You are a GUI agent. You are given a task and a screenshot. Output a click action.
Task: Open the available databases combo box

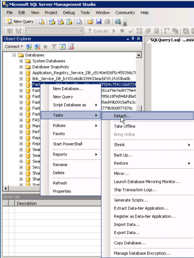point(54,31)
